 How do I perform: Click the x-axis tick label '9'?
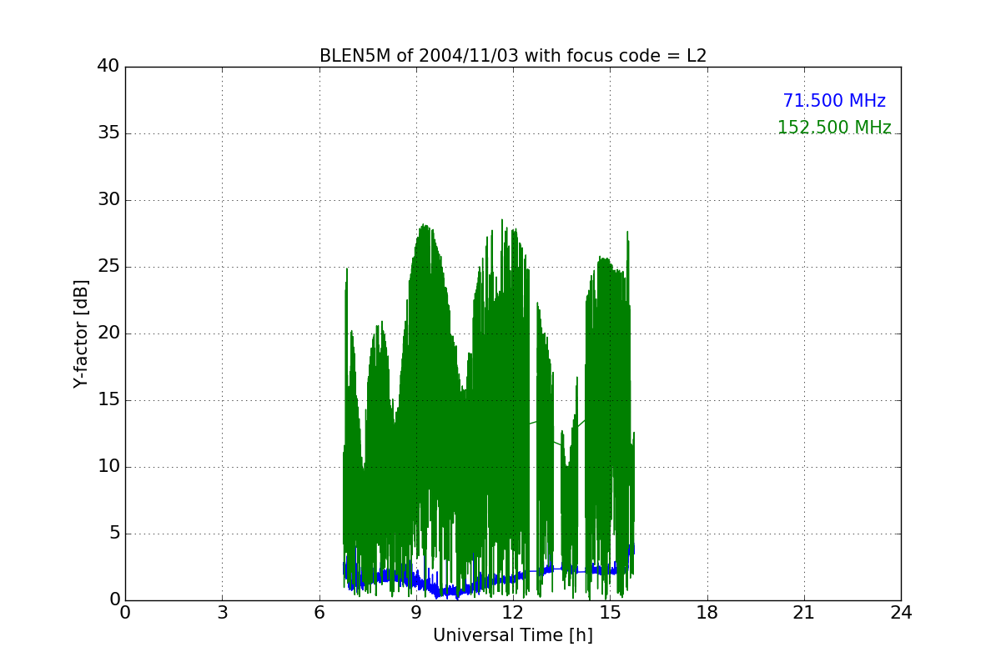pyautogui.click(x=416, y=613)
